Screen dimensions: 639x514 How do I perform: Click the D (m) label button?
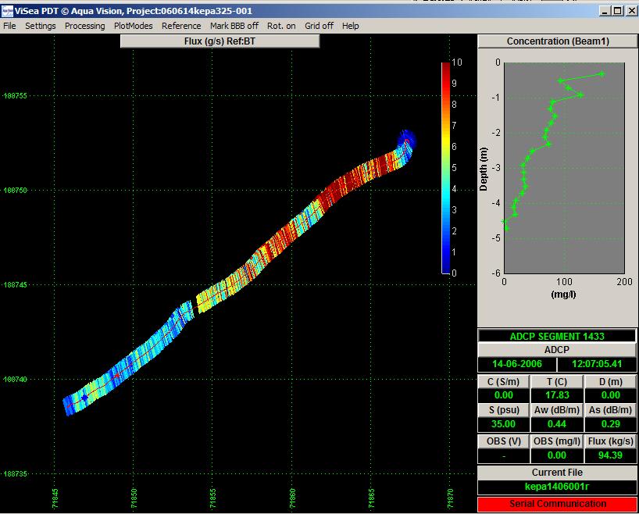click(610, 382)
